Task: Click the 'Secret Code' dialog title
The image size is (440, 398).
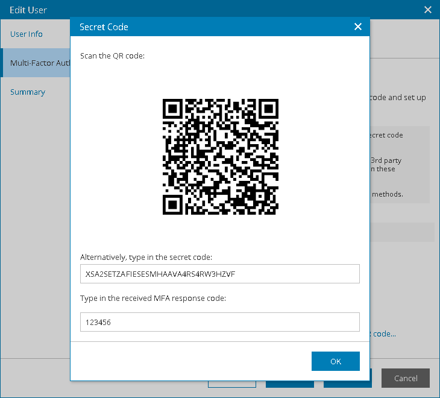Action: pyautogui.click(x=104, y=27)
